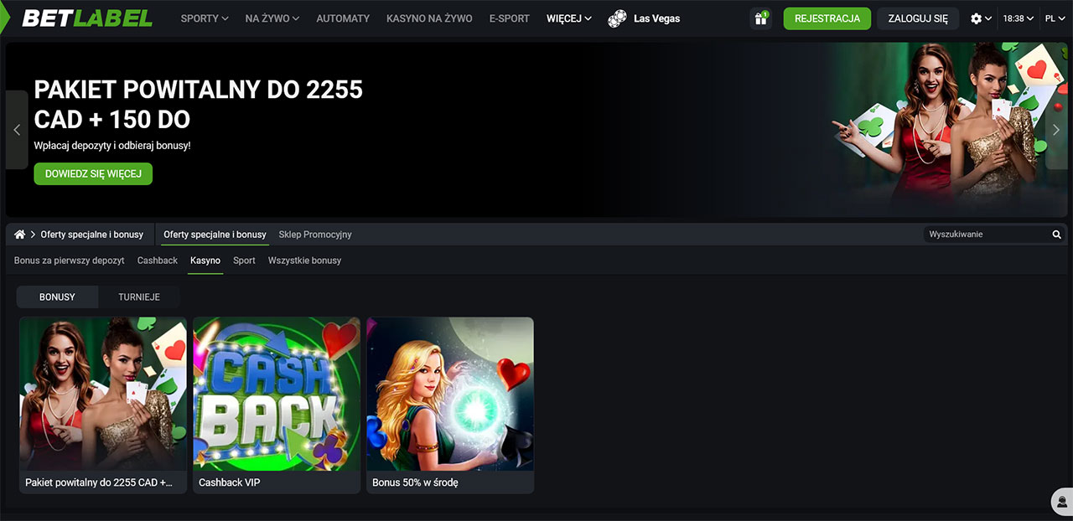
Task: Open the PL language selector
Action: 1054,18
